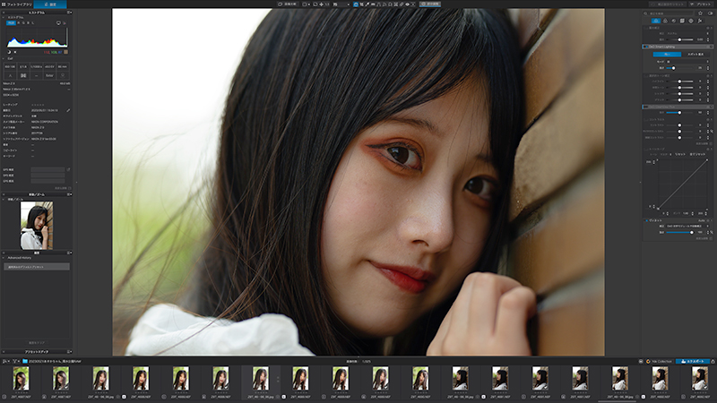This screenshot has height=403, width=717.
Task: Toggle DxO Smart Lighting on/off switch
Action: [645, 47]
